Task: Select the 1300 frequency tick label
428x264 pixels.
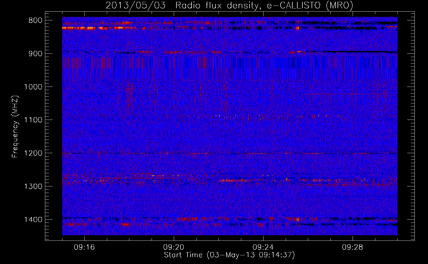Action: pyautogui.click(x=33, y=186)
